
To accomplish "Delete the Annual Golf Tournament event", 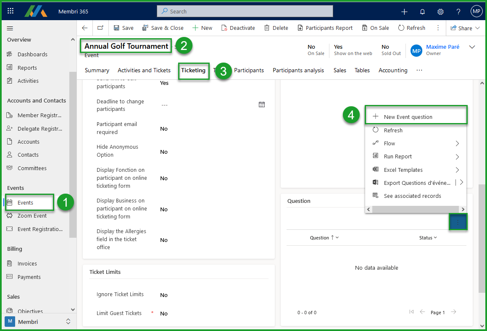I will pyautogui.click(x=276, y=28).
